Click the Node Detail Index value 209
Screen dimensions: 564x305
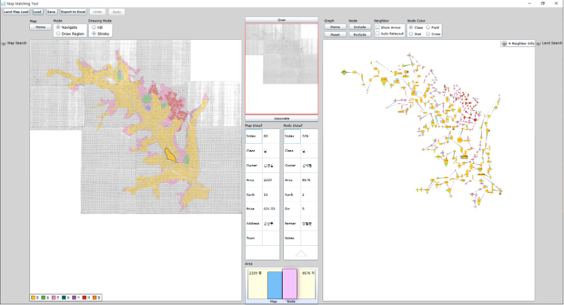pos(309,136)
